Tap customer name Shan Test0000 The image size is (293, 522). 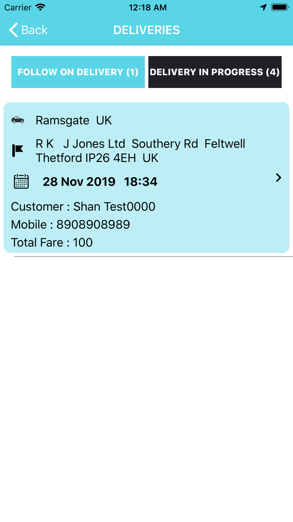pos(114,207)
